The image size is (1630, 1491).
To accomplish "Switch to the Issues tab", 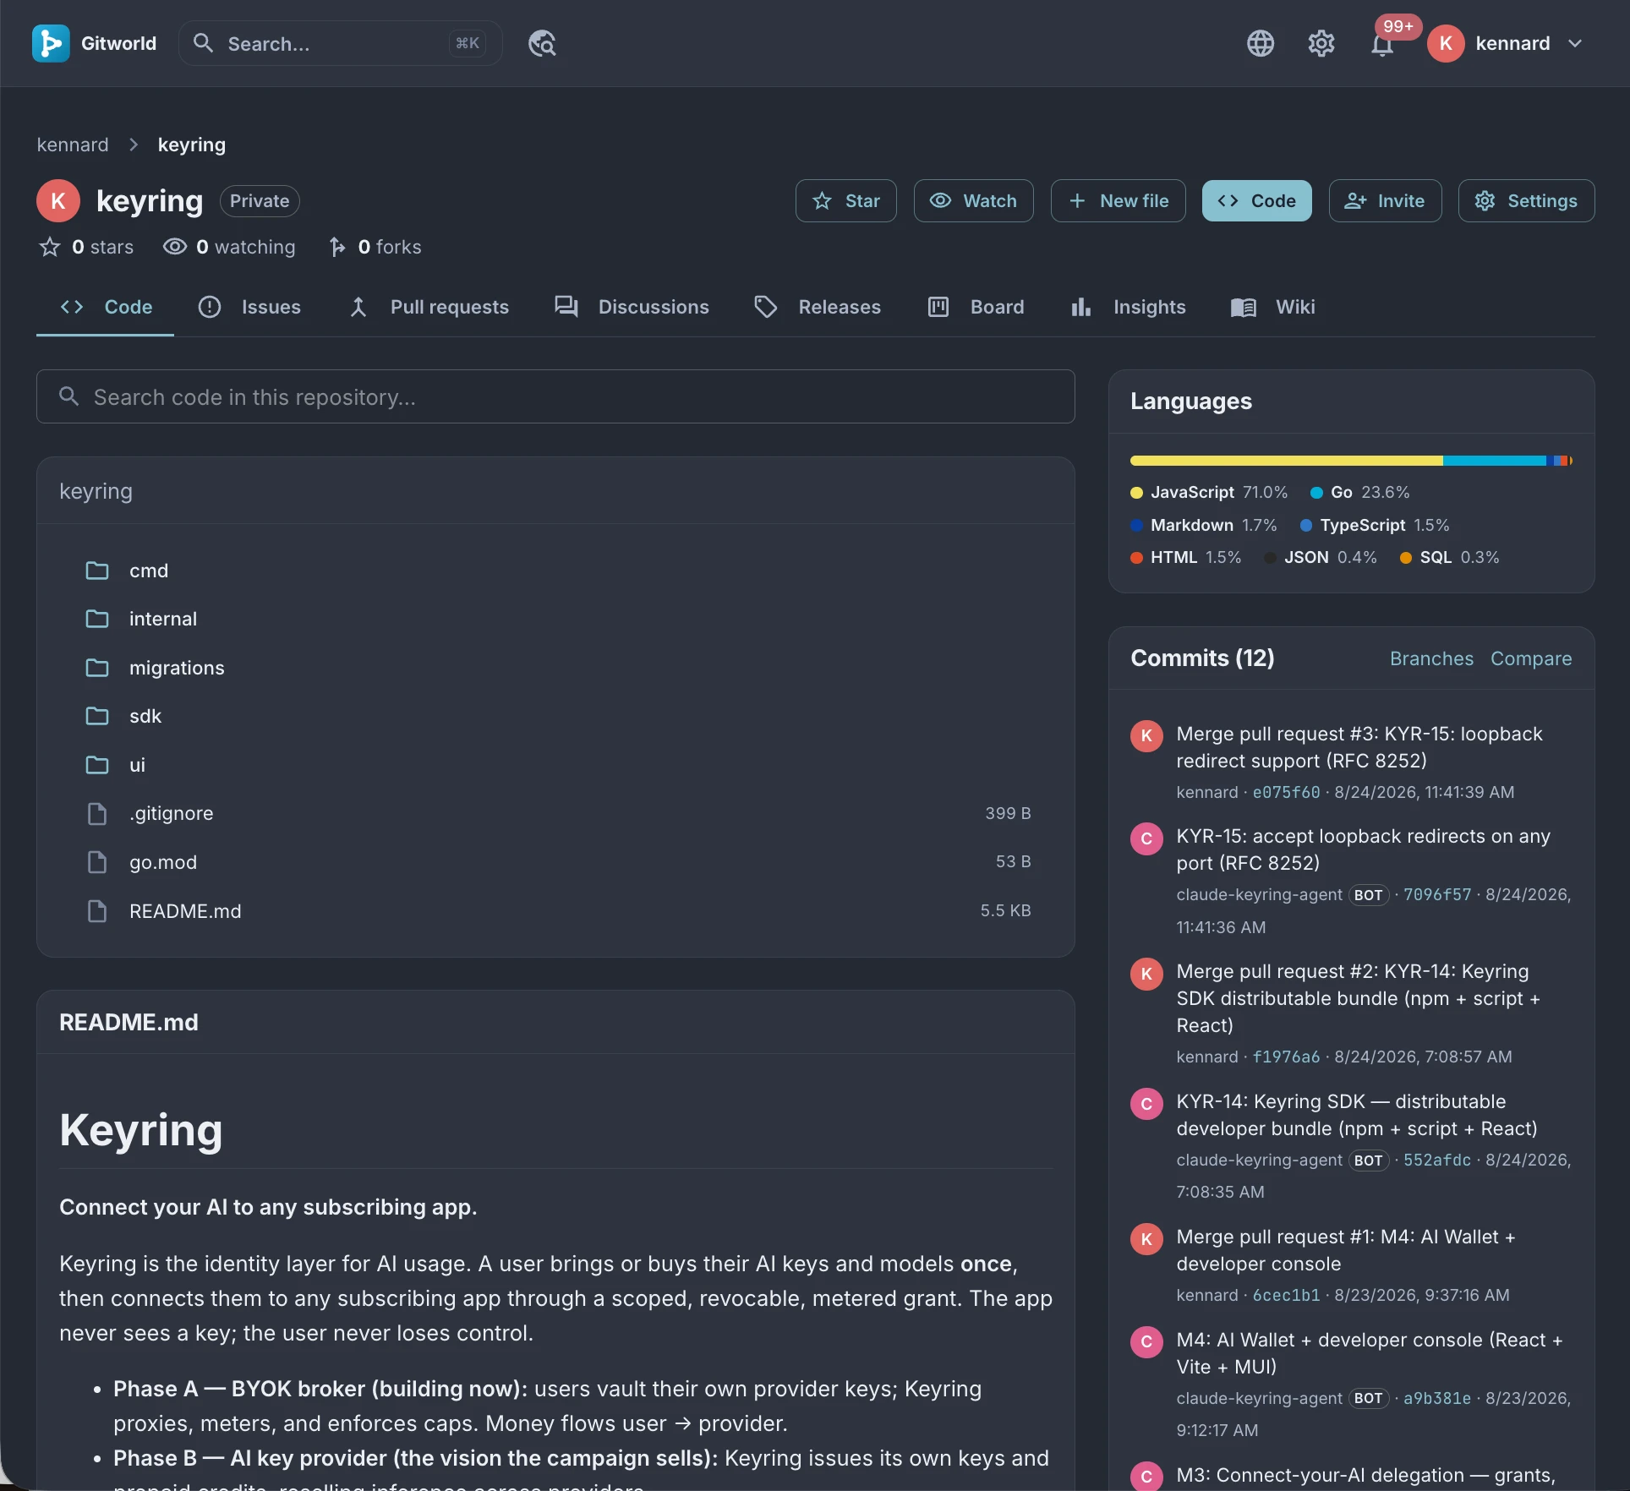I will click(x=249, y=307).
